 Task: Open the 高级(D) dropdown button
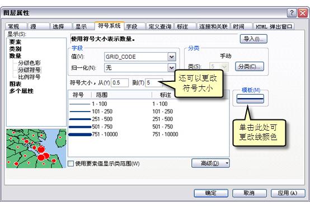pos(210,163)
